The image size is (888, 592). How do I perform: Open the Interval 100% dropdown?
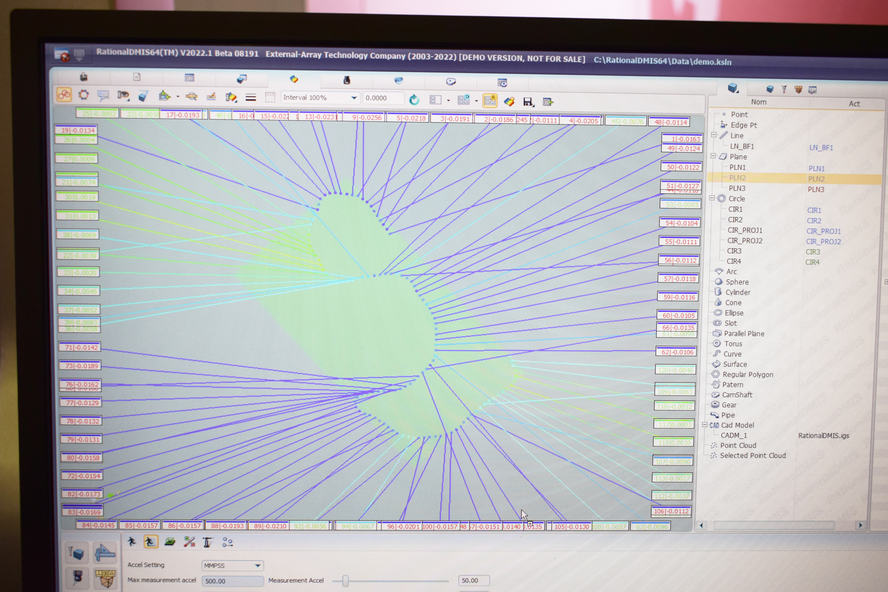coord(353,98)
